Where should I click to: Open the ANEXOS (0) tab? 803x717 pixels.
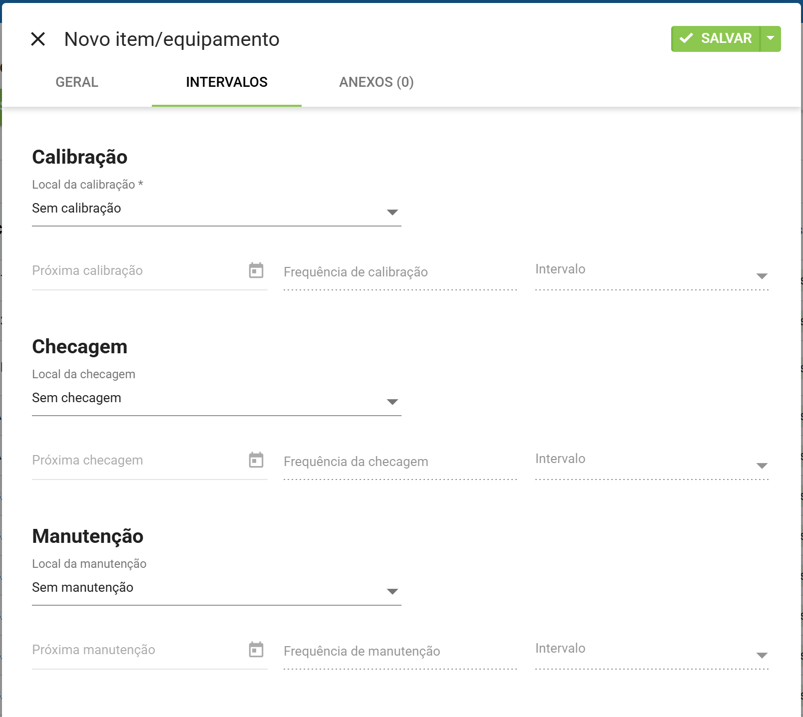[377, 82]
